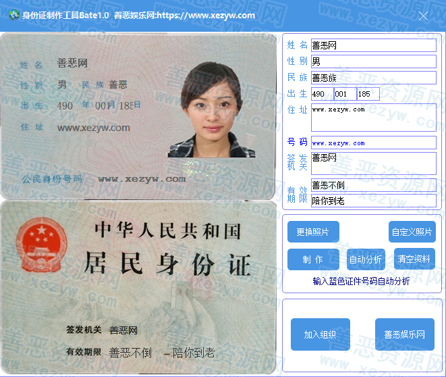Open the 善恶娱乐网 website button

[x=404, y=334]
